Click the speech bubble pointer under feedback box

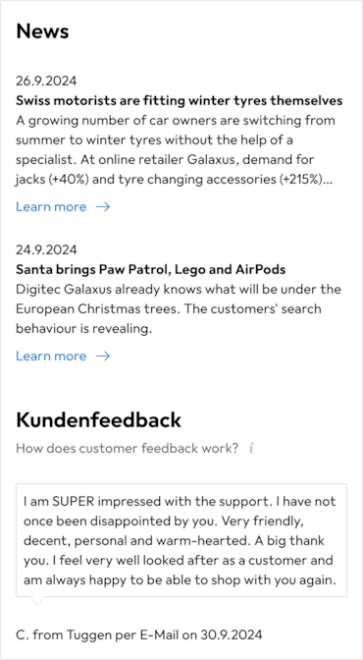click(x=36, y=601)
